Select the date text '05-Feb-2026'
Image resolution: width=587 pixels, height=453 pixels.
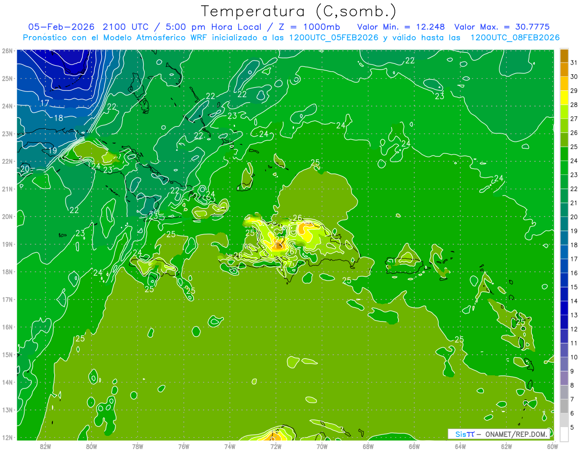62,27
